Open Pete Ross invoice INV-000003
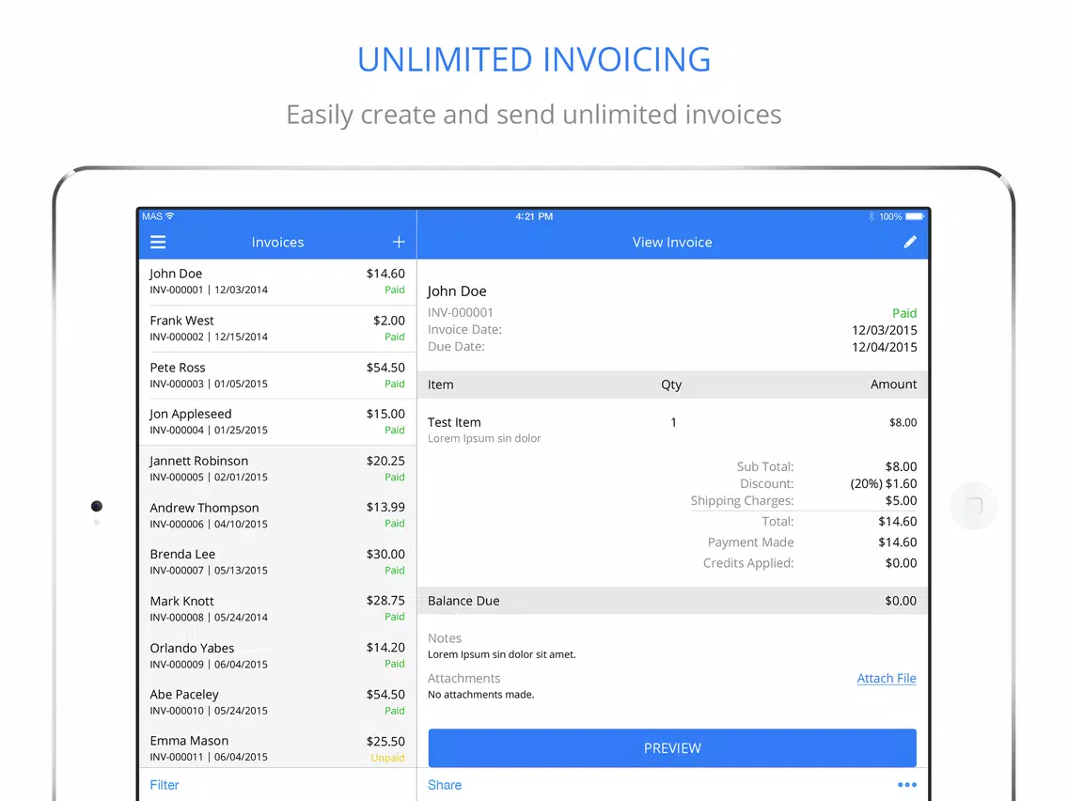The image size is (1068, 801). [x=277, y=375]
